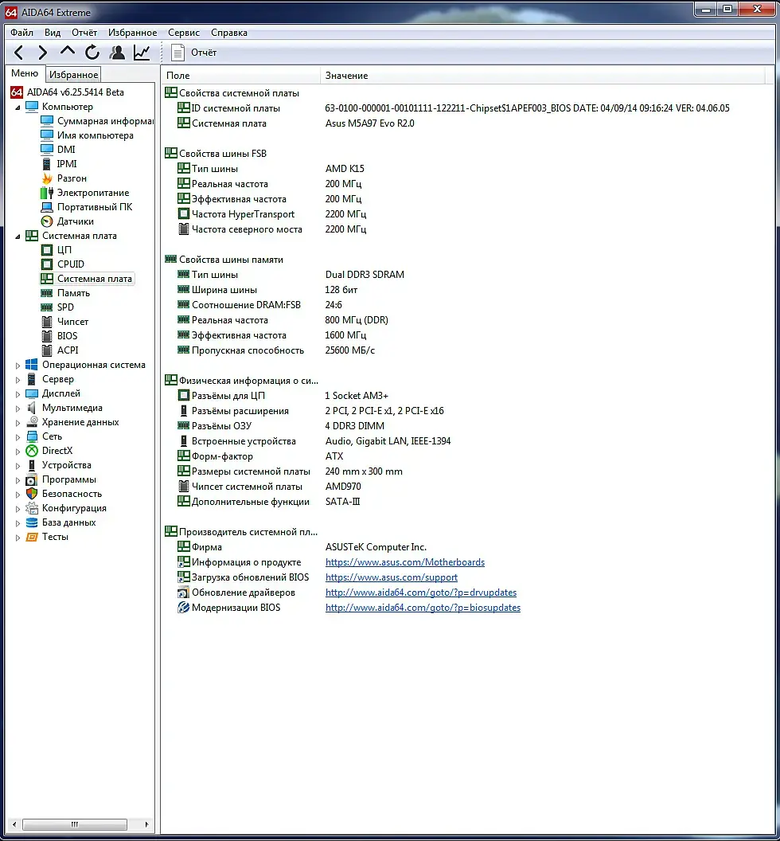Go forward with the right arrow toolbar icon
Screen dimensions: 780x841
click(x=43, y=53)
